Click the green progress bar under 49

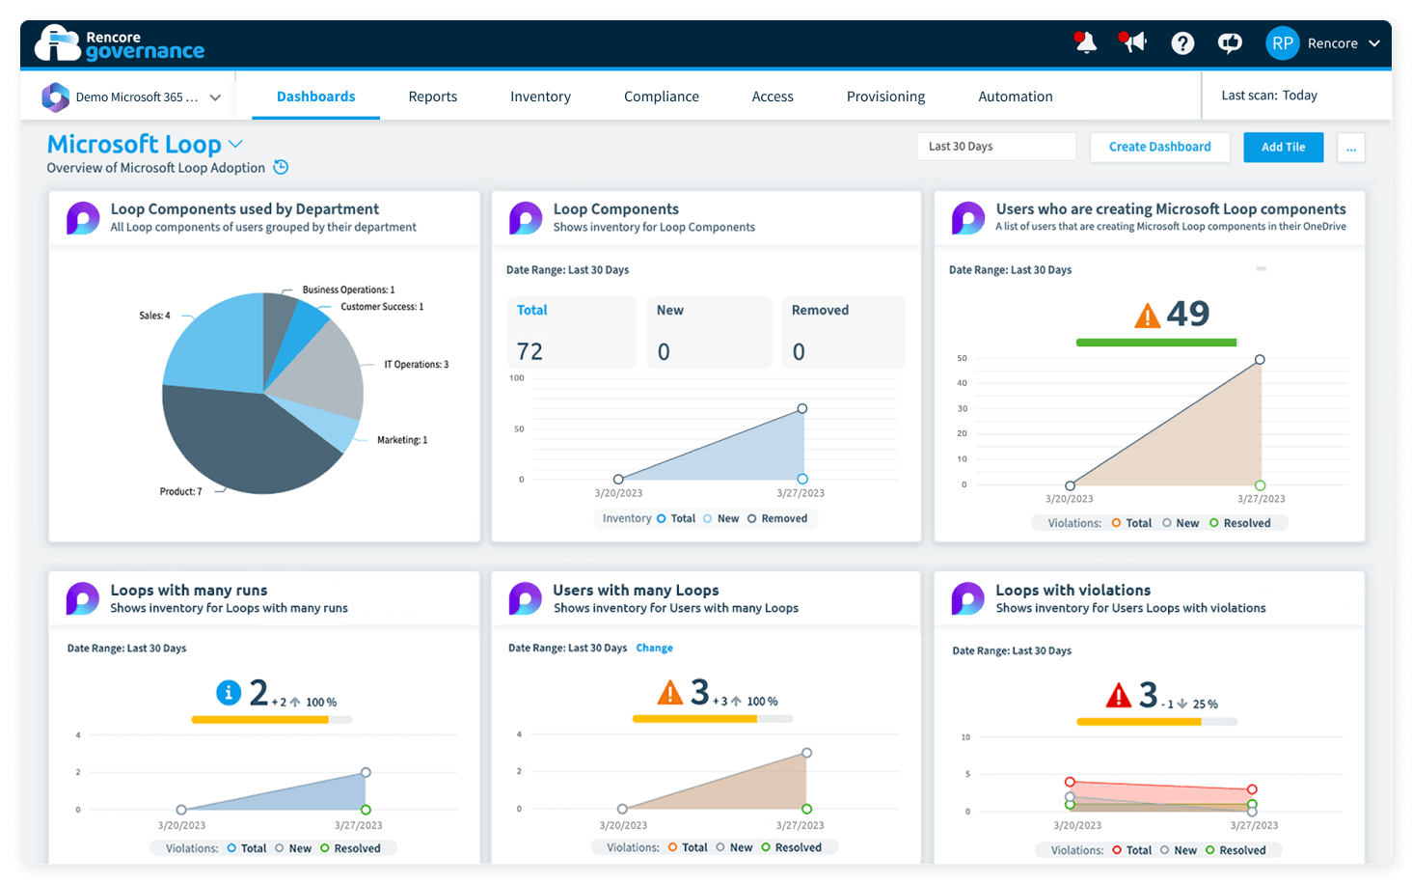click(1156, 343)
